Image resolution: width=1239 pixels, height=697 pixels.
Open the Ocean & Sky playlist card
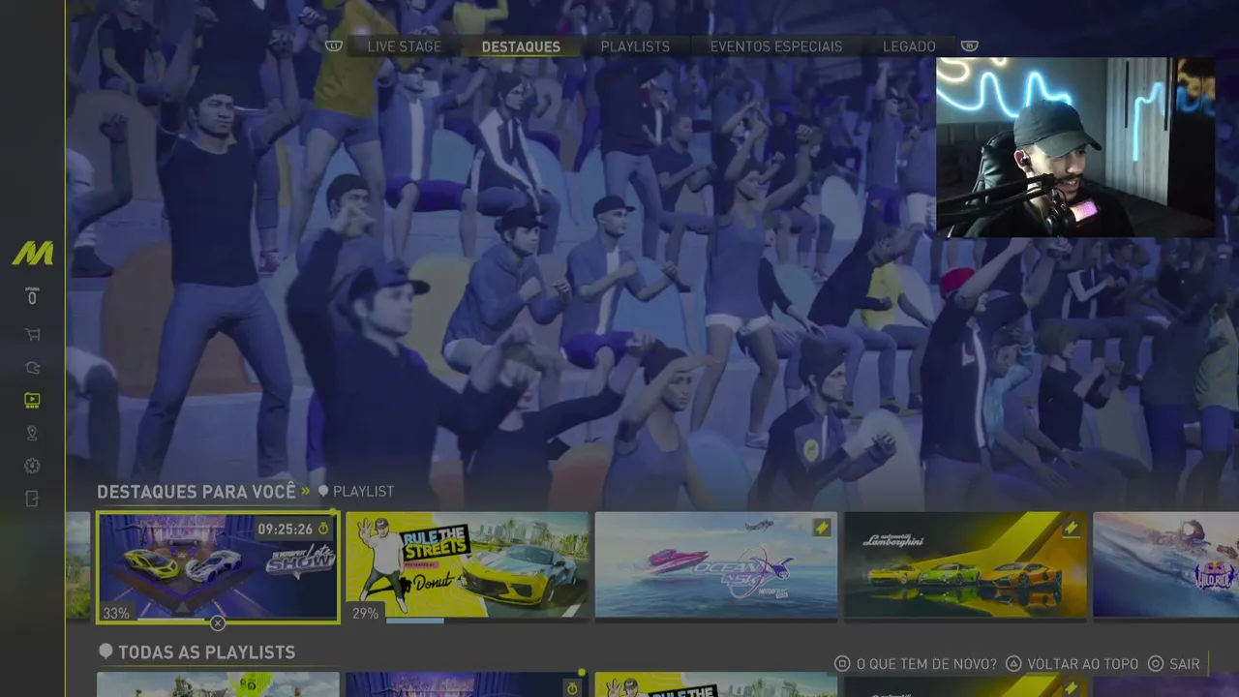tap(716, 565)
